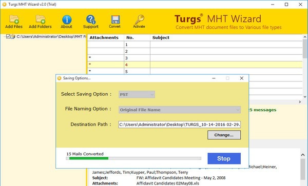Sort by the No. column header

pos(137,37)
